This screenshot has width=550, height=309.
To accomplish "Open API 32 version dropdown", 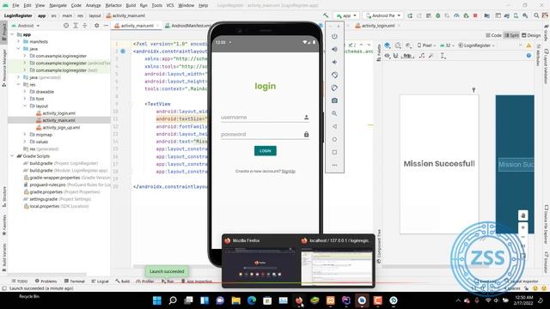I will [448, 45].
